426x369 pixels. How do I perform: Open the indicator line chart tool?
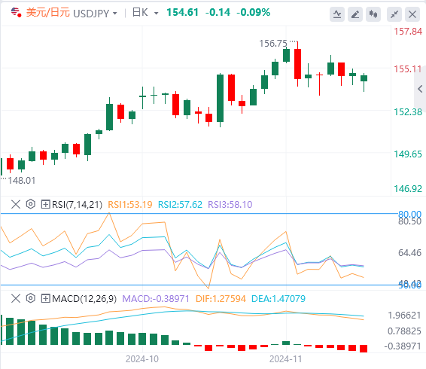337,14
